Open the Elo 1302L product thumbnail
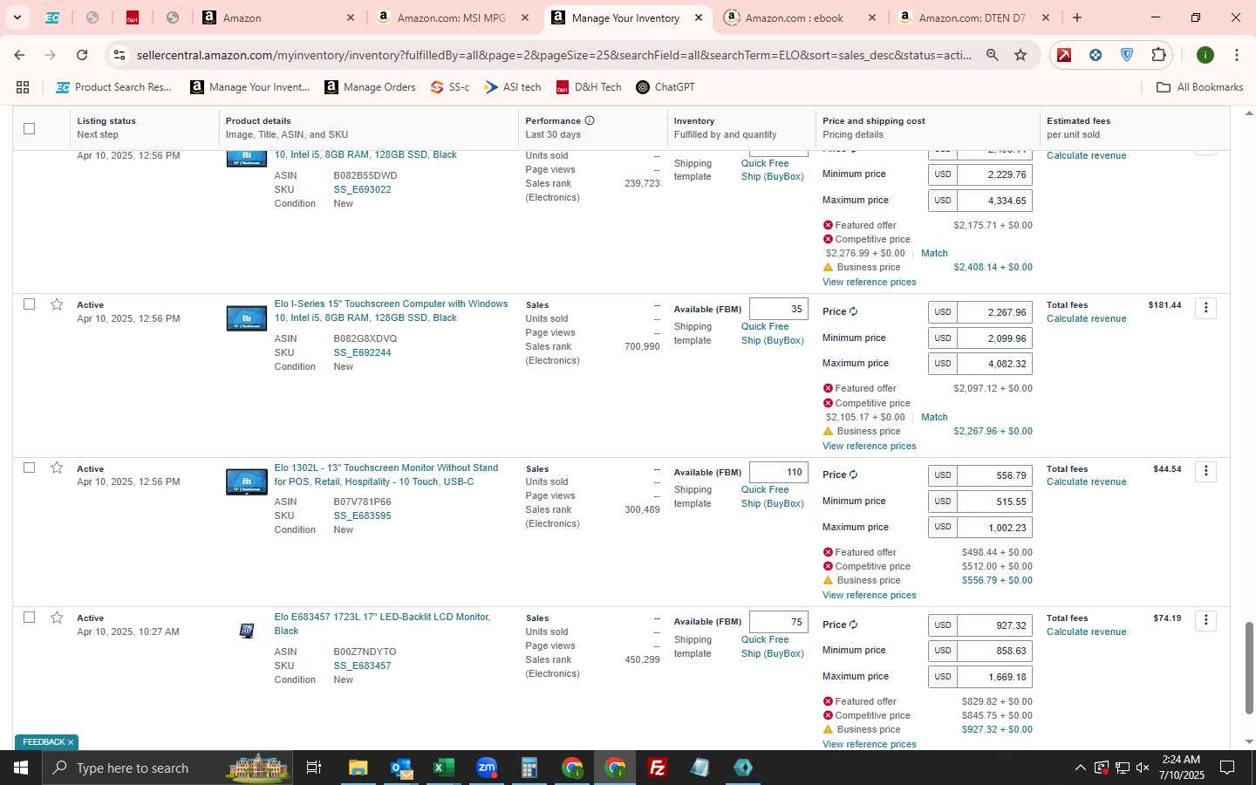Screen dimensions: 1256x785 coord(247,481)
